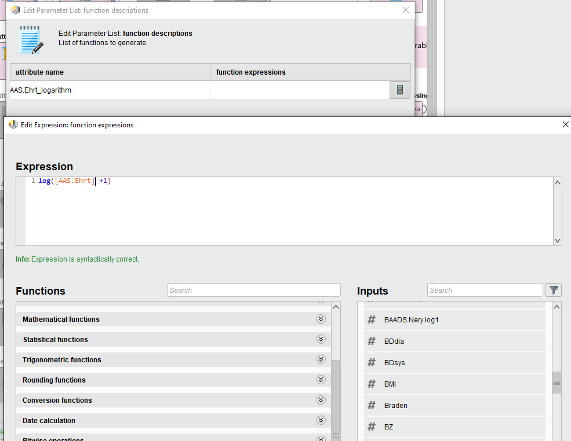This screenshot has width=571, height=441.
Task: Click the hash icon next to BDsys
Action: pos(372,362)
